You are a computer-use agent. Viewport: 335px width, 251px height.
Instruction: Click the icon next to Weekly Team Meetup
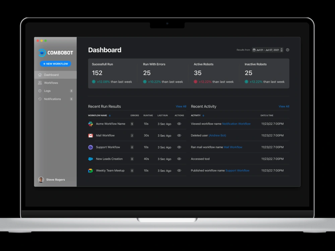pos(90,171)
